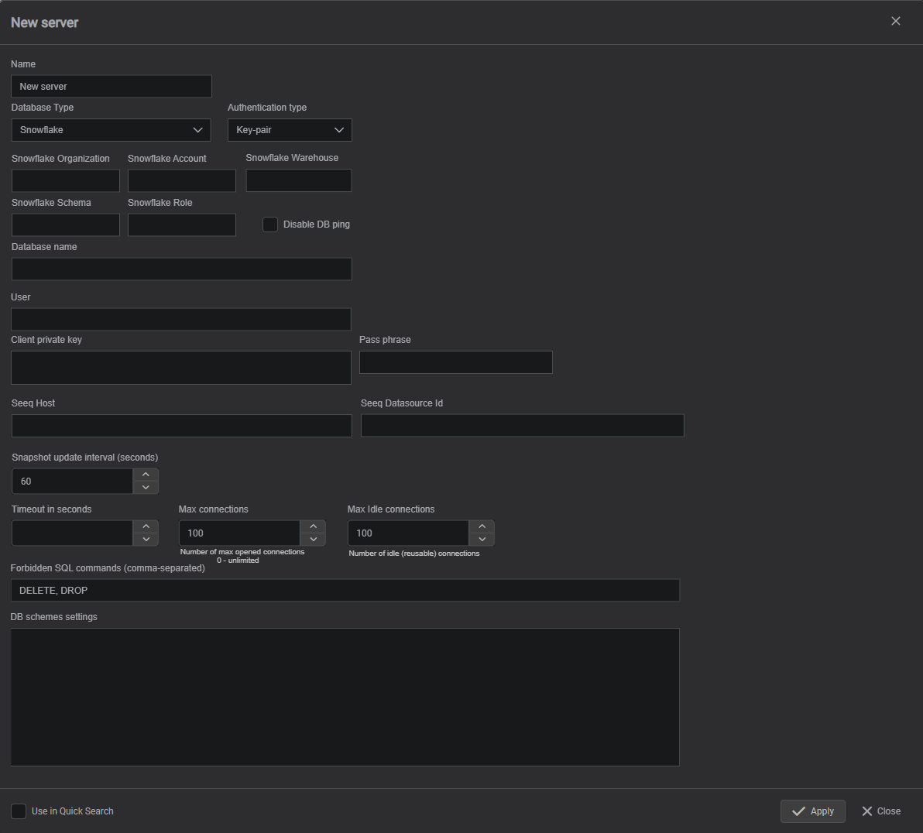Click the dialog close X in the corner
Screen dimensions: 923x833
[895, 21]
